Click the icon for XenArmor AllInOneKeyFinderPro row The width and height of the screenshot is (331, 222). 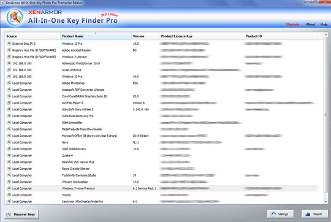coord(9,201)
